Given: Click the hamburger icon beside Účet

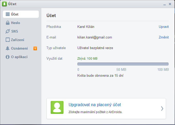Looking at the screenshot, I should click(x=8, y=14).
